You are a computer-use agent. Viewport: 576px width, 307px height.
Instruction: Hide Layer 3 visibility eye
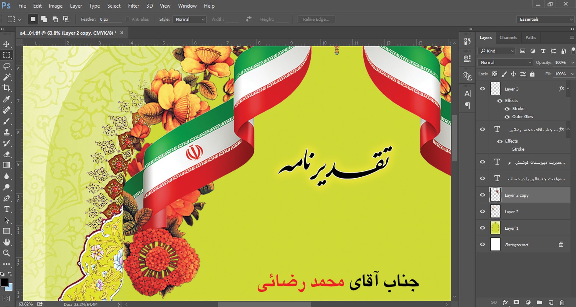pos(482,89)
